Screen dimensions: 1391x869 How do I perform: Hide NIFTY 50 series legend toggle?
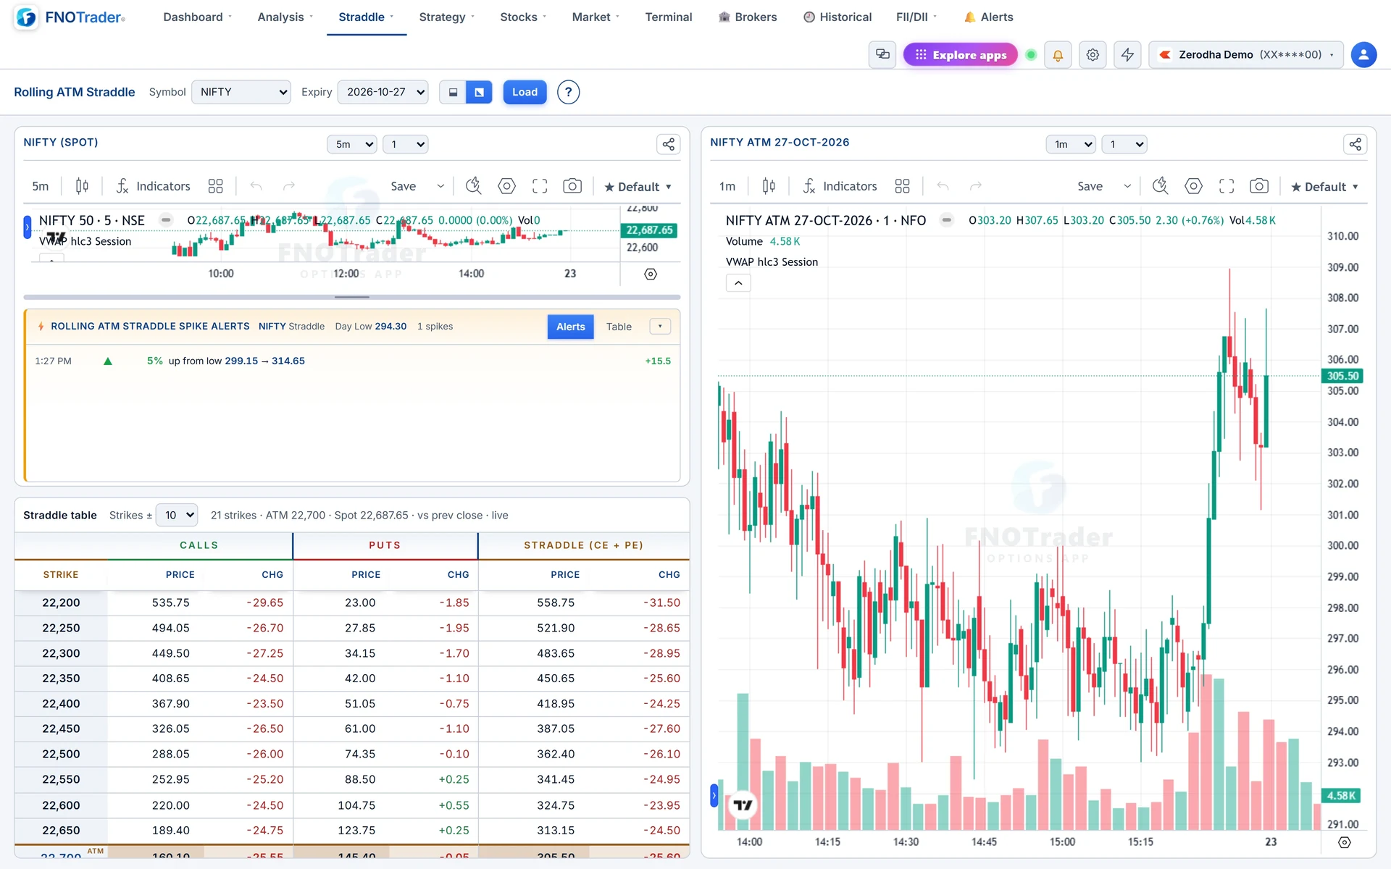click(166, 219)
